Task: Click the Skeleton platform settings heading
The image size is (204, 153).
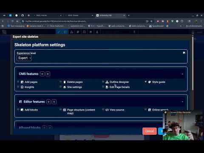Action: 40,45
